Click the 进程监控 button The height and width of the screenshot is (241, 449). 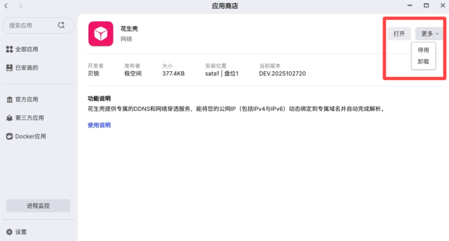[x=38, y=206]
